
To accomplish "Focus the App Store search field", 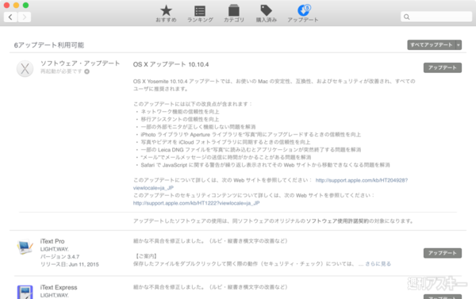I will 436,17.
